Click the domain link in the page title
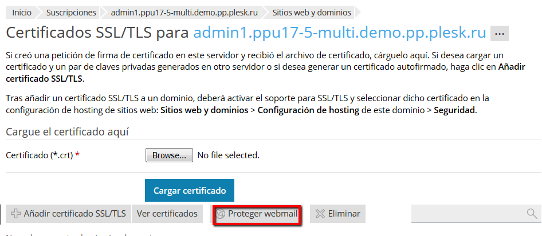This screenshot has height=236, width=542. (x=340, y=32)
